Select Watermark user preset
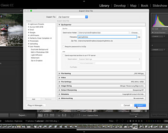168x133 pixels. tap(35, 58)
